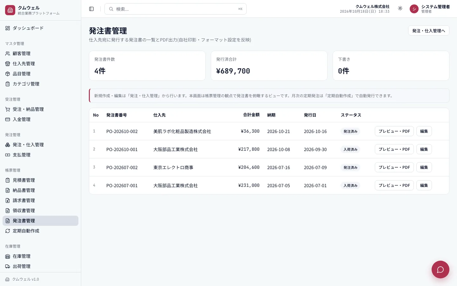
Task: Click the 発行日 column header
Action: click(310, 115)
